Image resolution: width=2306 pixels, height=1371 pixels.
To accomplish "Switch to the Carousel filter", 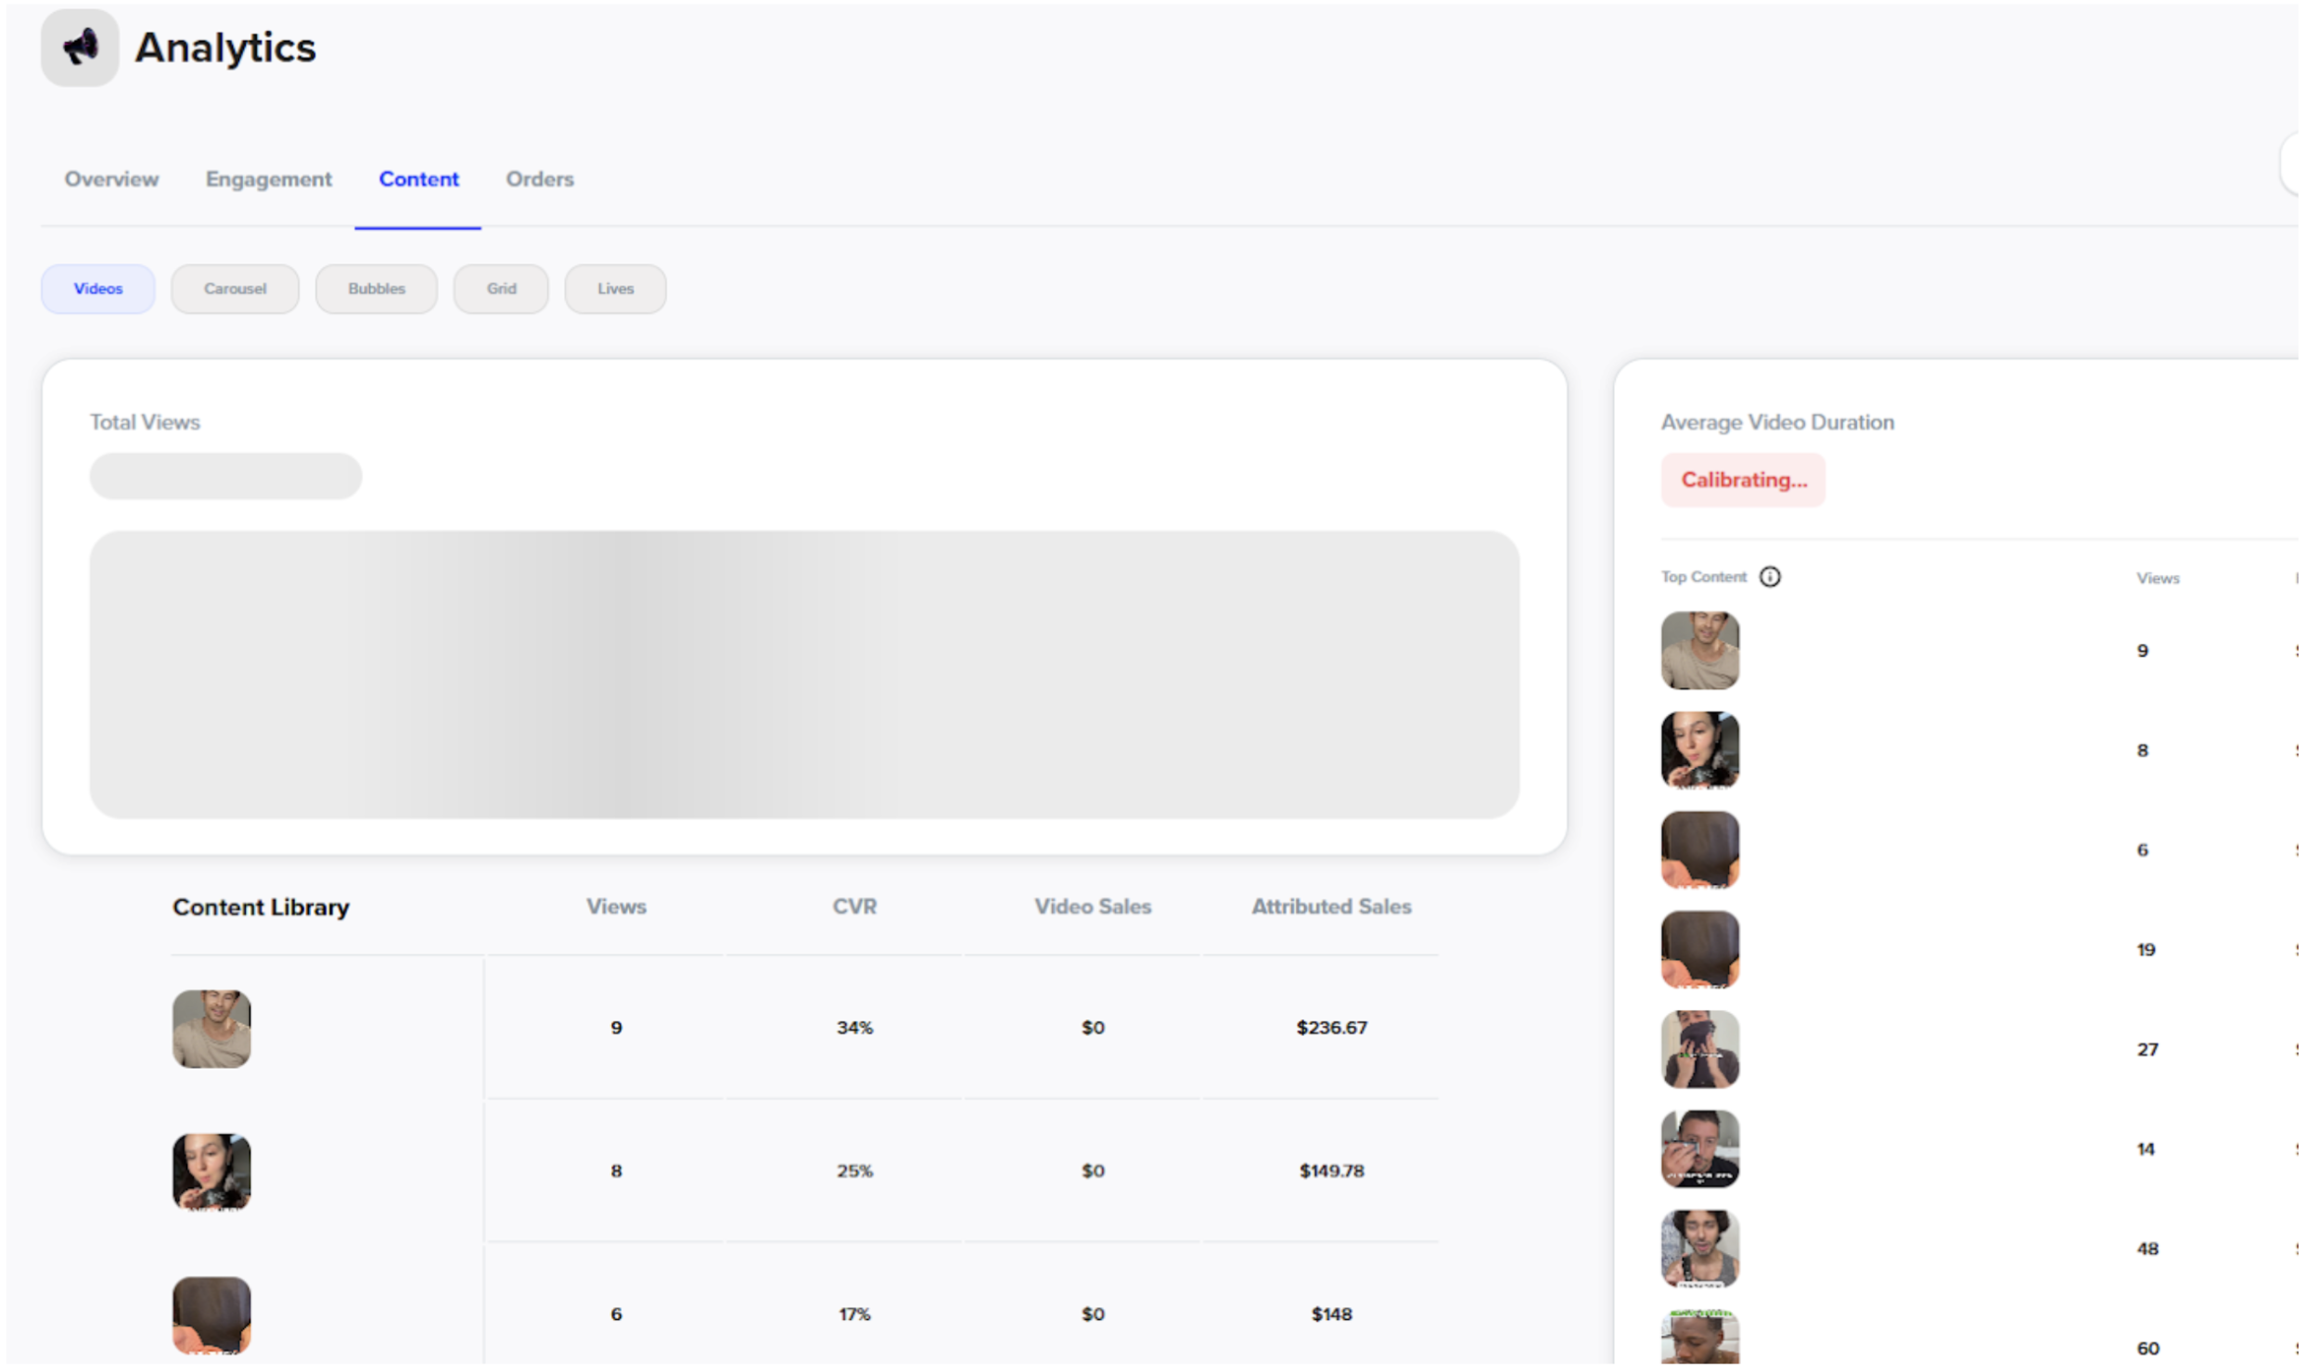I will coord(236,289).
